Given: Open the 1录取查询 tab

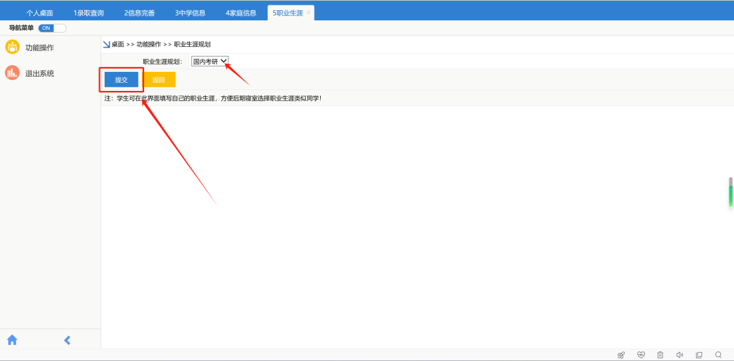Looking at the screenshot, I should point(88,13).
